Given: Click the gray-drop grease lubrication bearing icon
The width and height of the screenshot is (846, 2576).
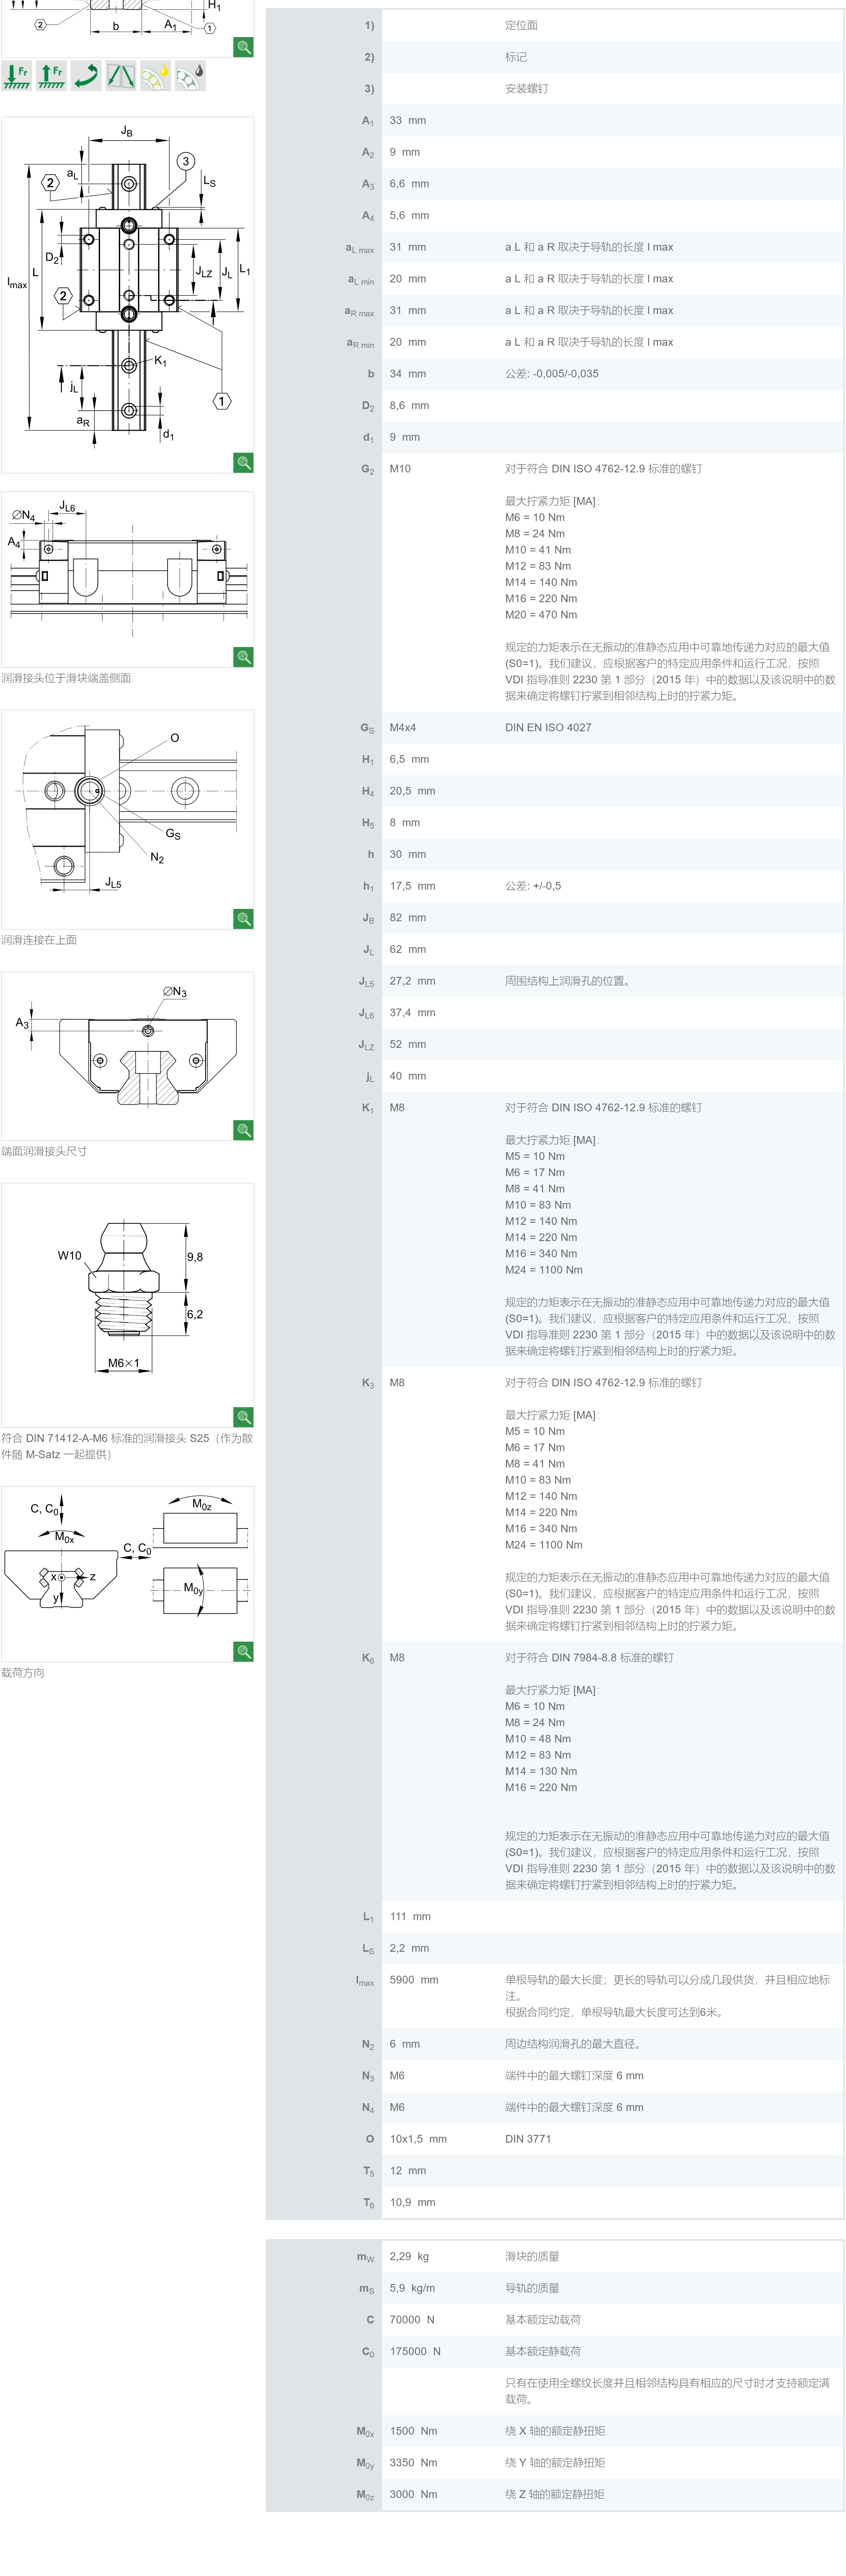Looking at the screenshot, I should 190,76.
